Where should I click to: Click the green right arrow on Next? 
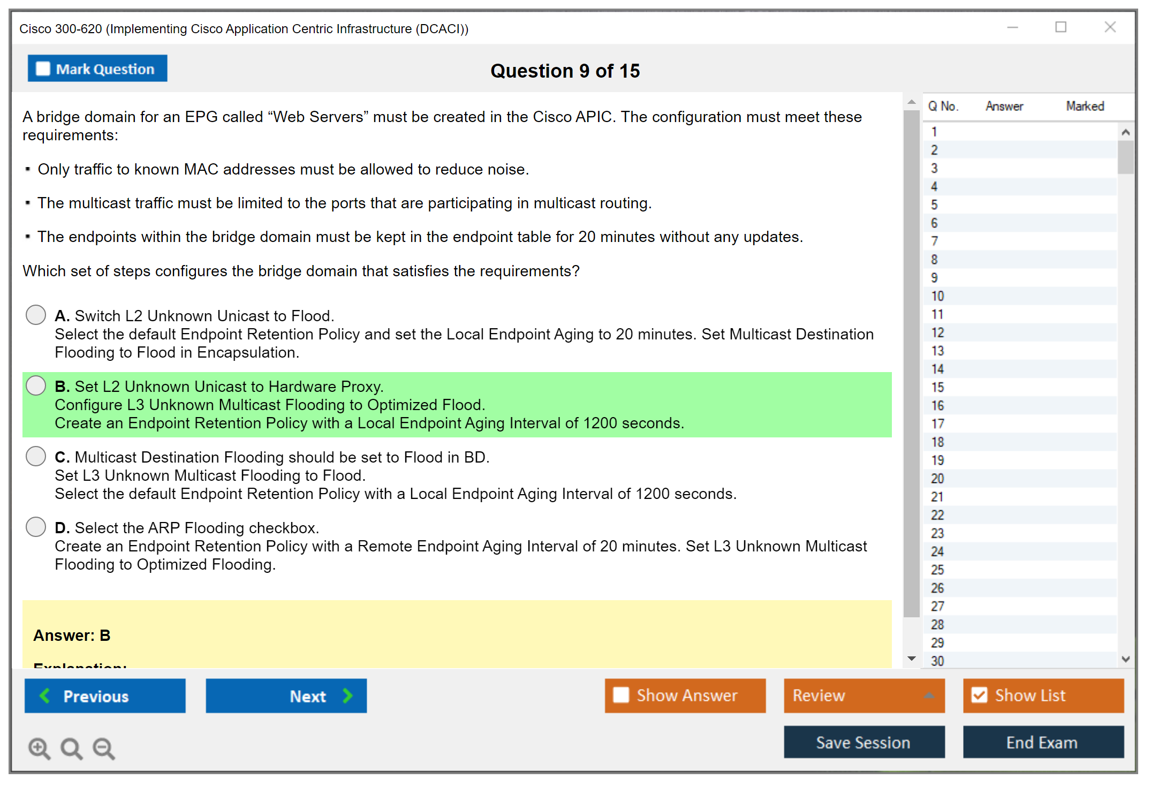pyautogui.click(x=347, y=695)
